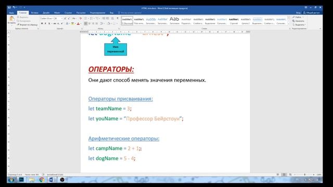Open Word from the Windows taskbar
333x187 pixels.
[x=52, y=180]
